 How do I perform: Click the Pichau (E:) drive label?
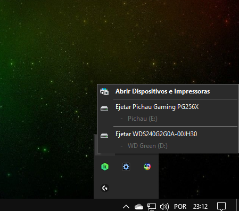click(x=143, y=119)
